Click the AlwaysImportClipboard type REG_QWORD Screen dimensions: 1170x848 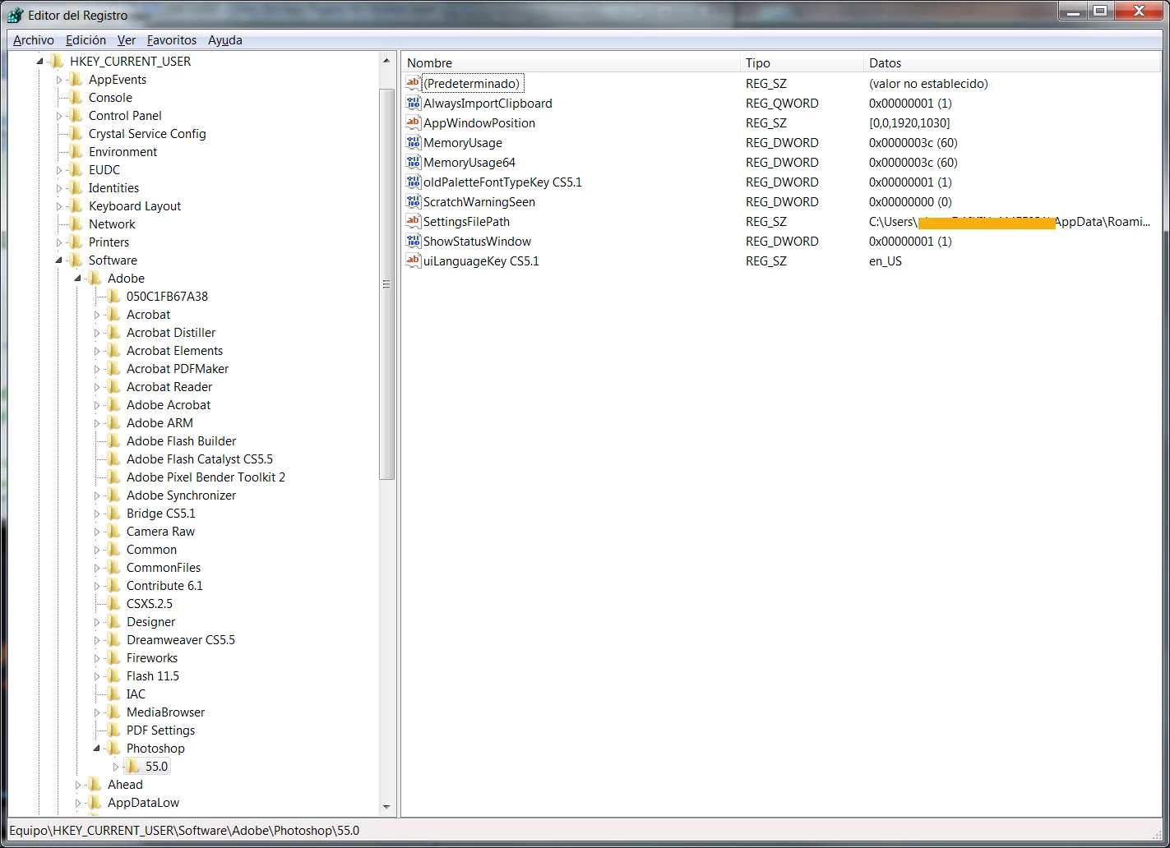point(782,104)
